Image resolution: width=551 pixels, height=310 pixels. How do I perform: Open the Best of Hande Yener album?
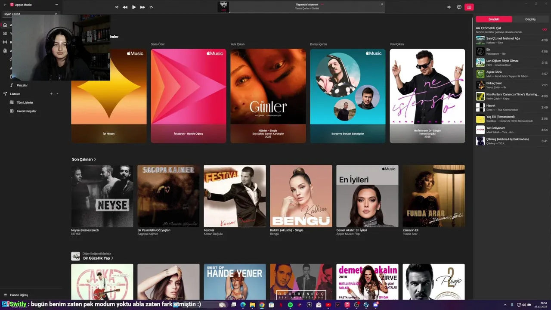(x=235, y=282)
